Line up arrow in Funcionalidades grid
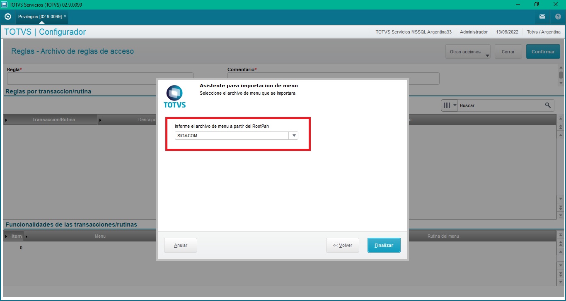566x301 pixels. tap(561, 251)
